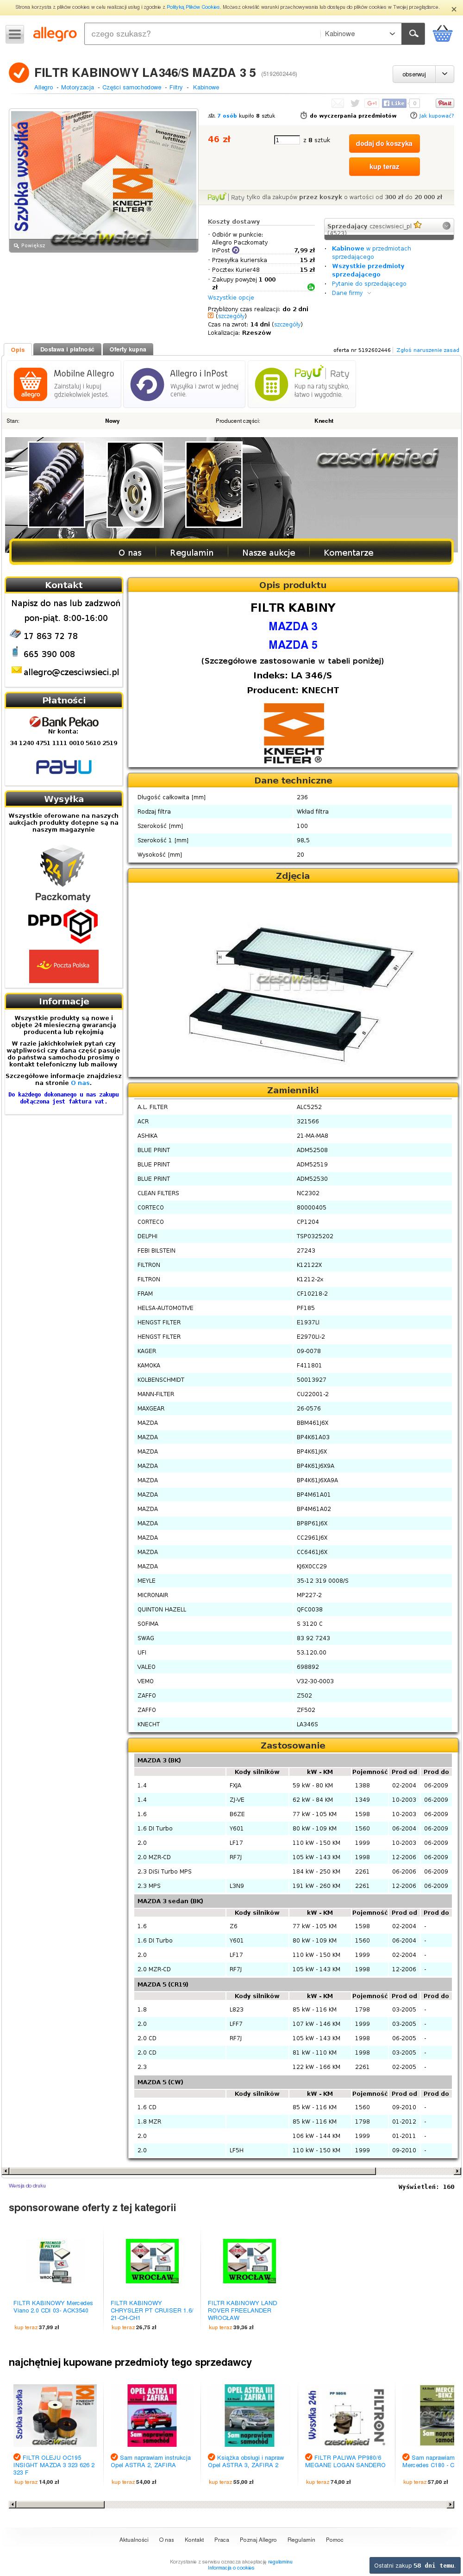Share the offer on Google Plus
The height and width of the screenshot is (2576, 463).
371,103
